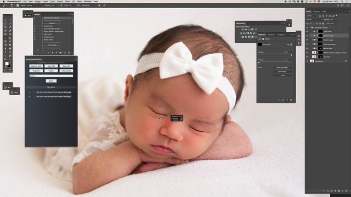Toggle checkmark for Skin All in One Strong action

(35, 18)
